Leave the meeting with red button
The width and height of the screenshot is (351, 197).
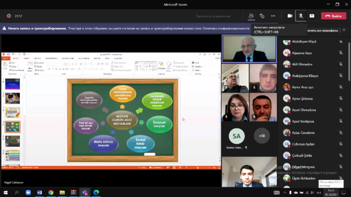[x=333, y=16]
